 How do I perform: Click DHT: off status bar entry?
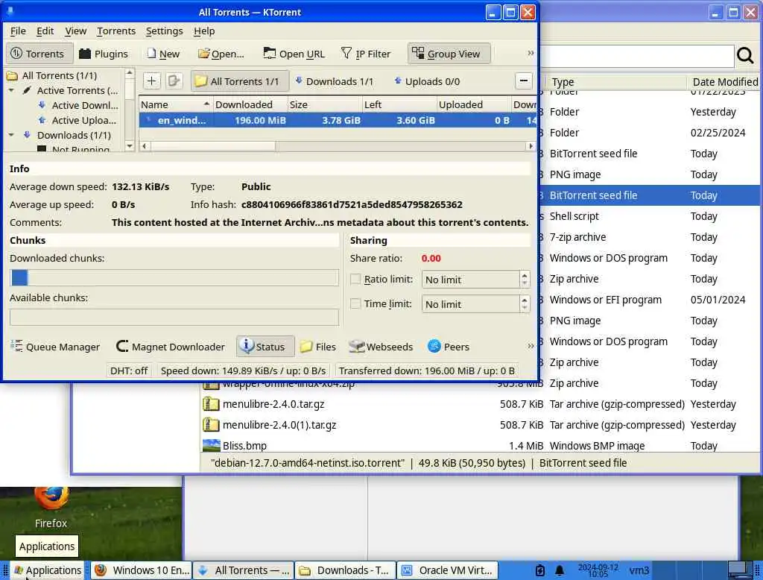click(128, 371)
